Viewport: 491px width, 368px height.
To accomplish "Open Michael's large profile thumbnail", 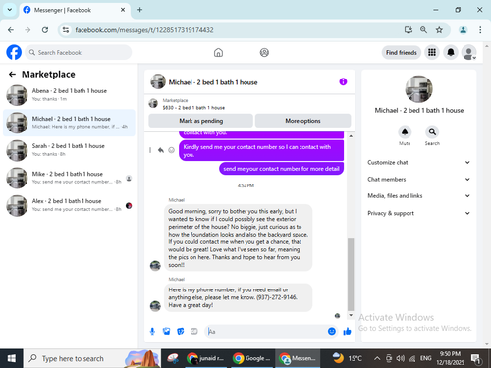I will 418,89.
